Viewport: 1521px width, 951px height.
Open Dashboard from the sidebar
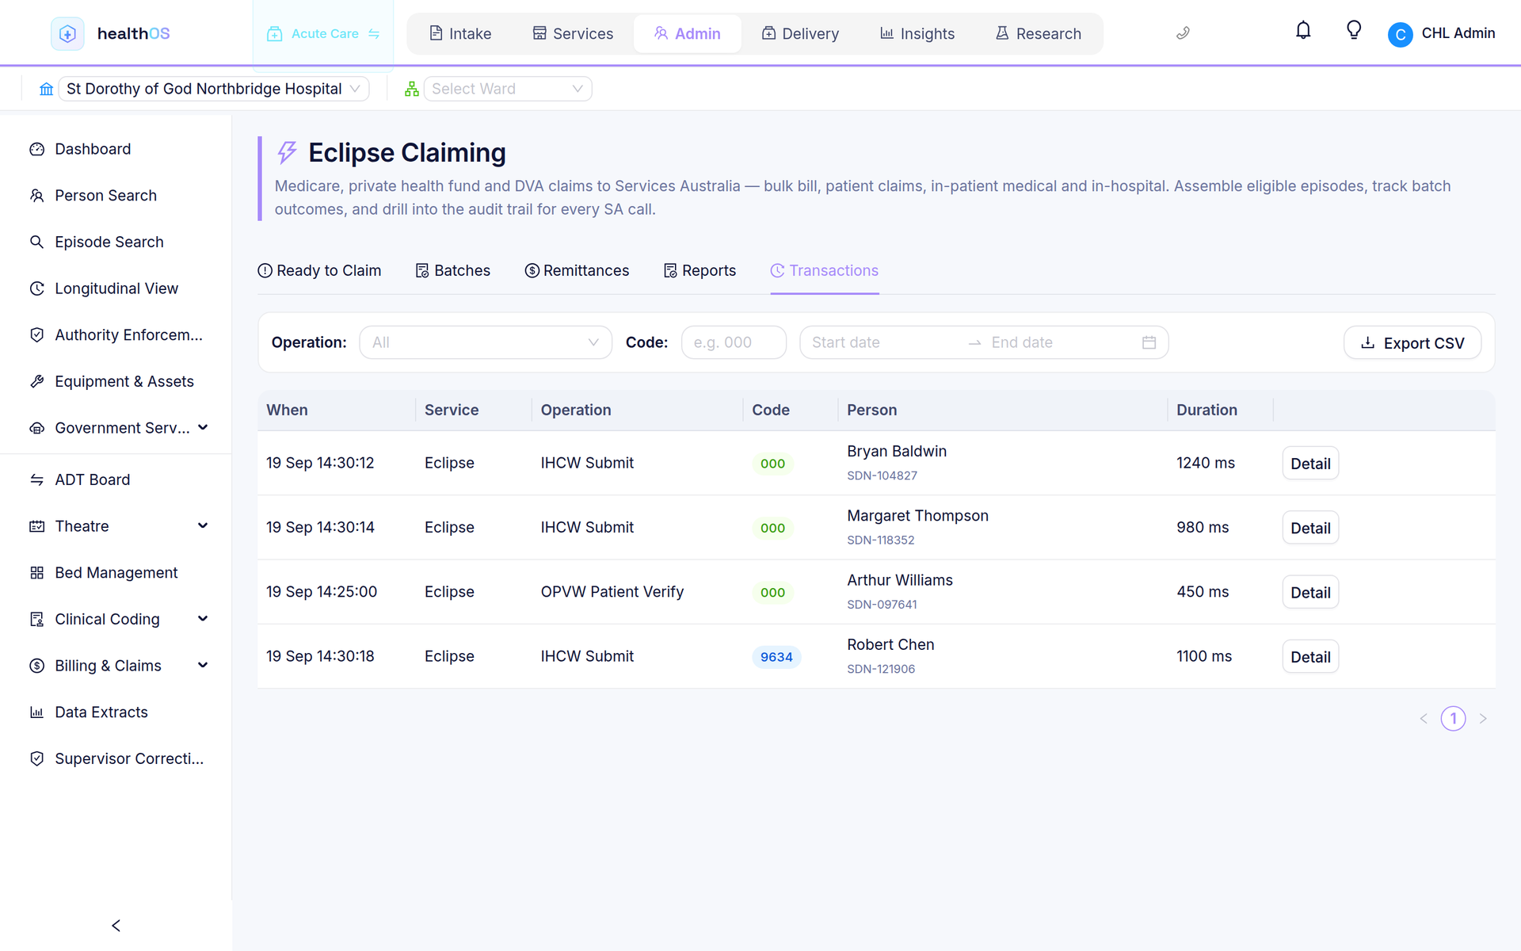point(116,149)
